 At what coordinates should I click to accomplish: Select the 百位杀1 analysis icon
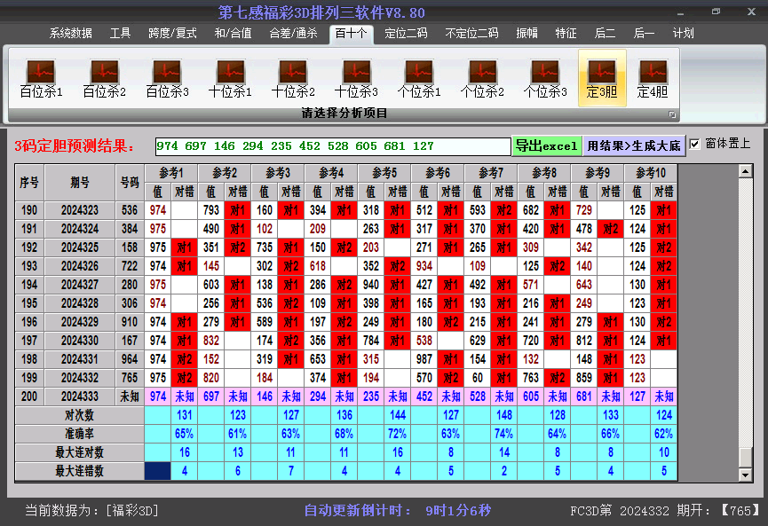pyautogui.click(x=41, y=78)
